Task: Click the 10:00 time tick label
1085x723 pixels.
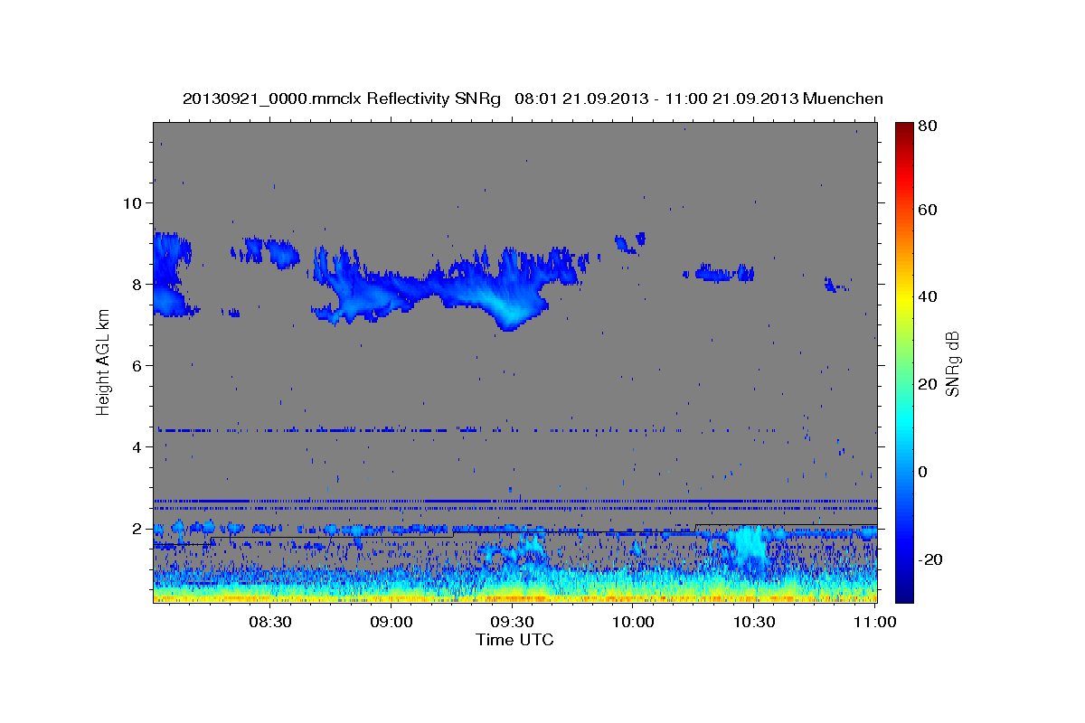Action: (633, 622)
